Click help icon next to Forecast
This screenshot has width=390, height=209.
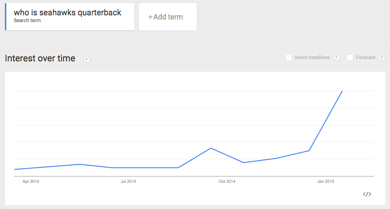[x=382, y=58]
